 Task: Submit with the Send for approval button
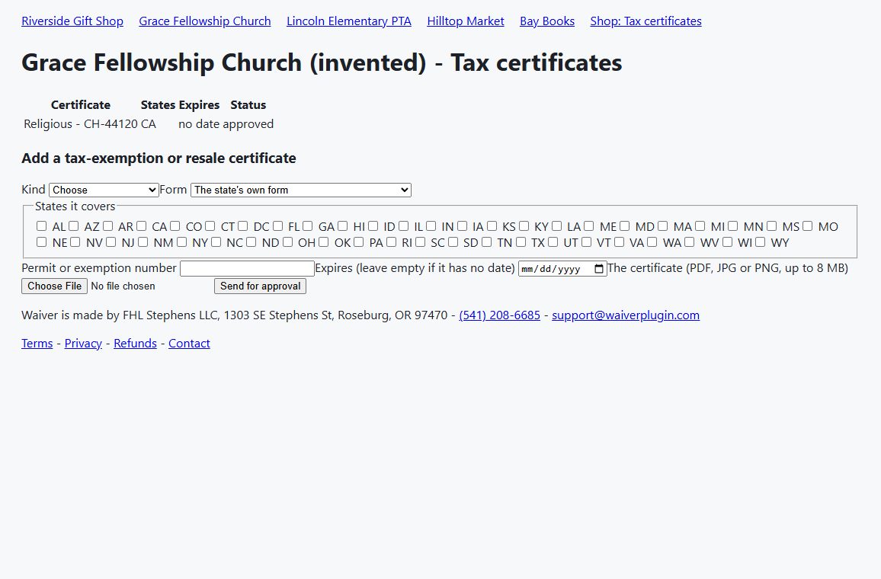[x=260, y=286]
